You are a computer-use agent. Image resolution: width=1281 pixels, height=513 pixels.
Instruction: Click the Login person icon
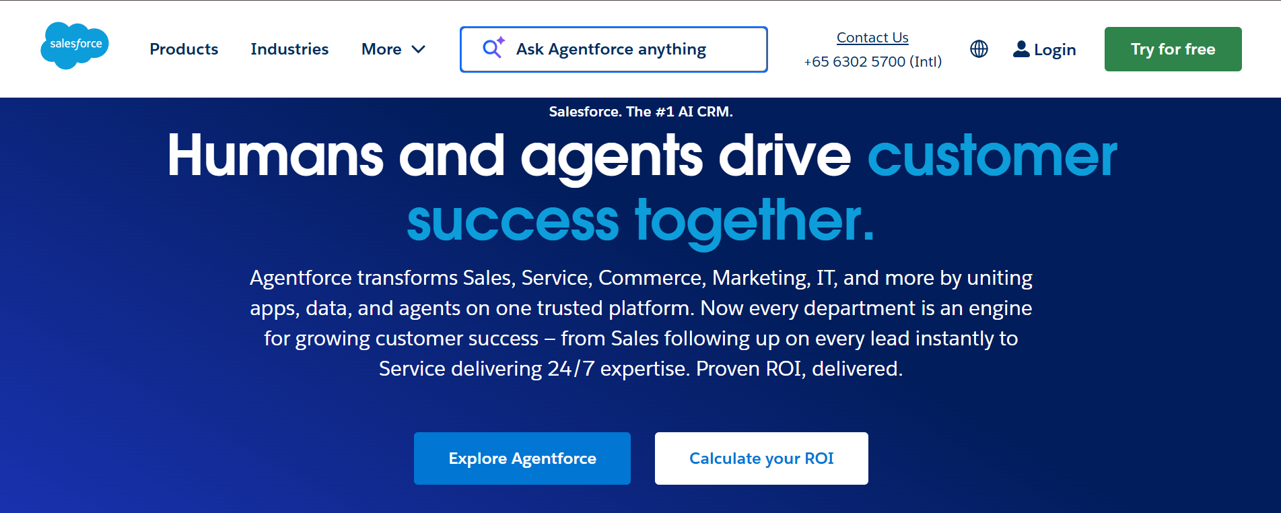(x=1020, y=48)
